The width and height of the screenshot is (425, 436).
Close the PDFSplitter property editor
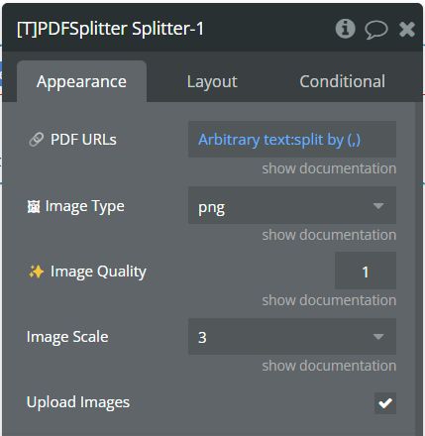(x=407, y=29)
